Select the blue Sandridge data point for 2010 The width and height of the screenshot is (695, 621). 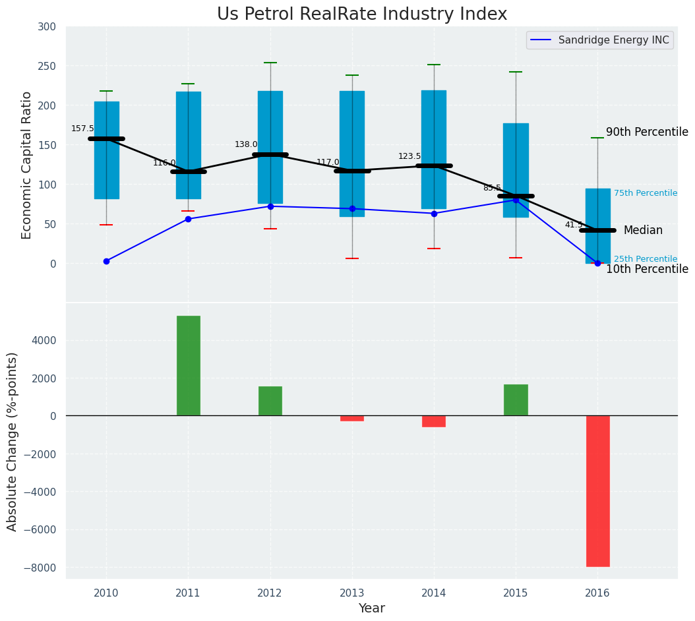(106, 261)
